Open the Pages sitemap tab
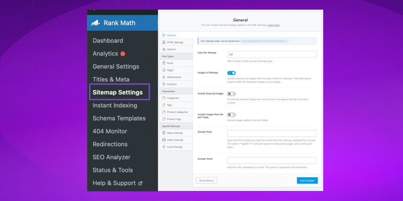The width and height of the screenshot is (403, 201). click(x=176, y=70)
